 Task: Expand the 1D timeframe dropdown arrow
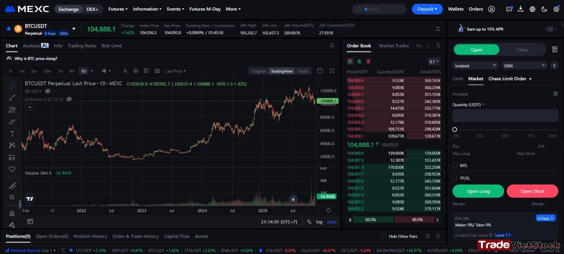(92, 71)
